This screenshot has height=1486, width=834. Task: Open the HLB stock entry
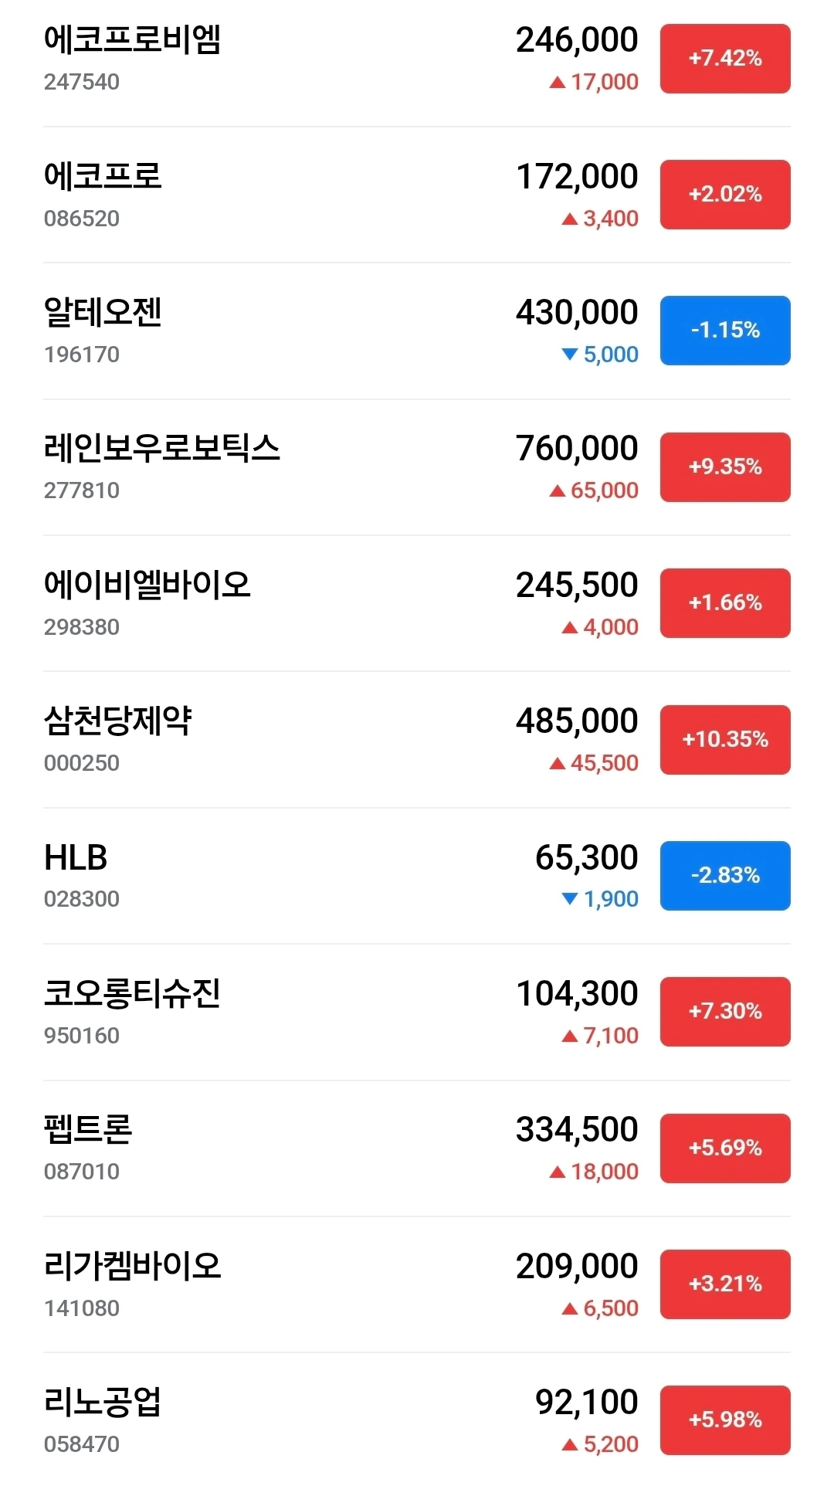point(417,876)
